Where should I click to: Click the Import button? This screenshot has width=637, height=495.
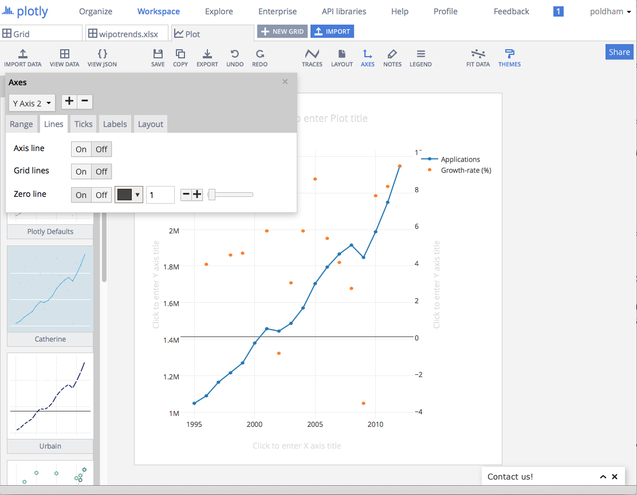(332, 31)
